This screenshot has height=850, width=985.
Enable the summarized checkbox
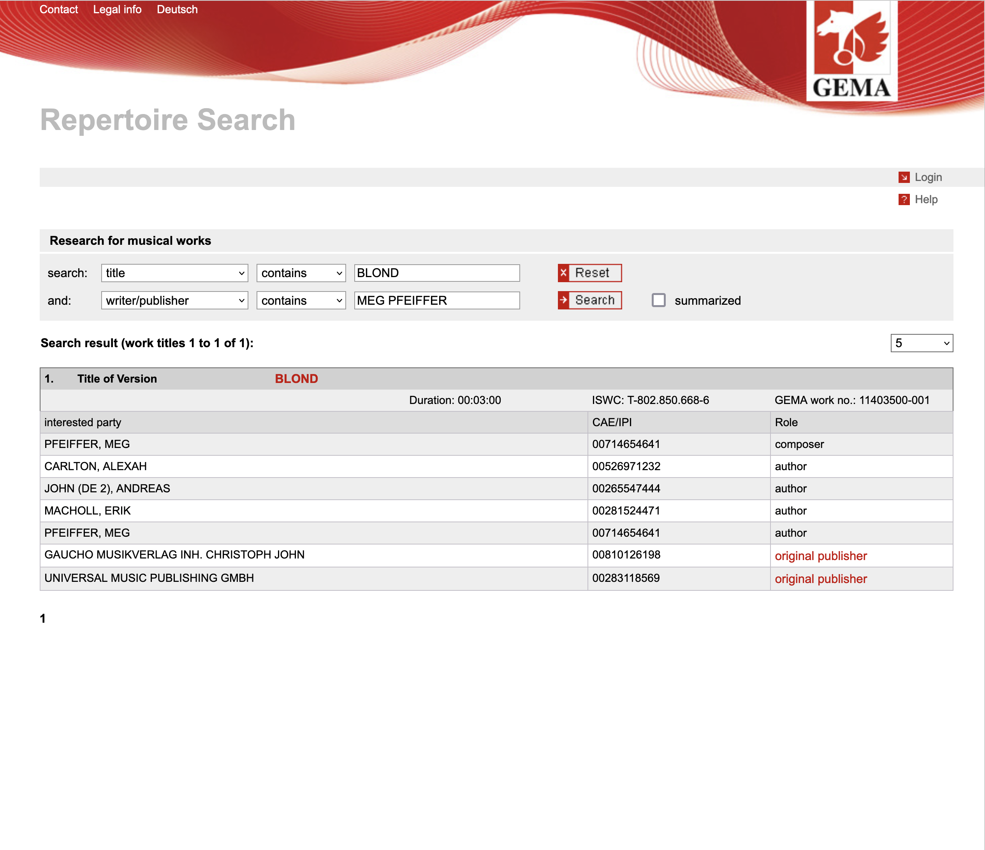[x=658, y=300]
